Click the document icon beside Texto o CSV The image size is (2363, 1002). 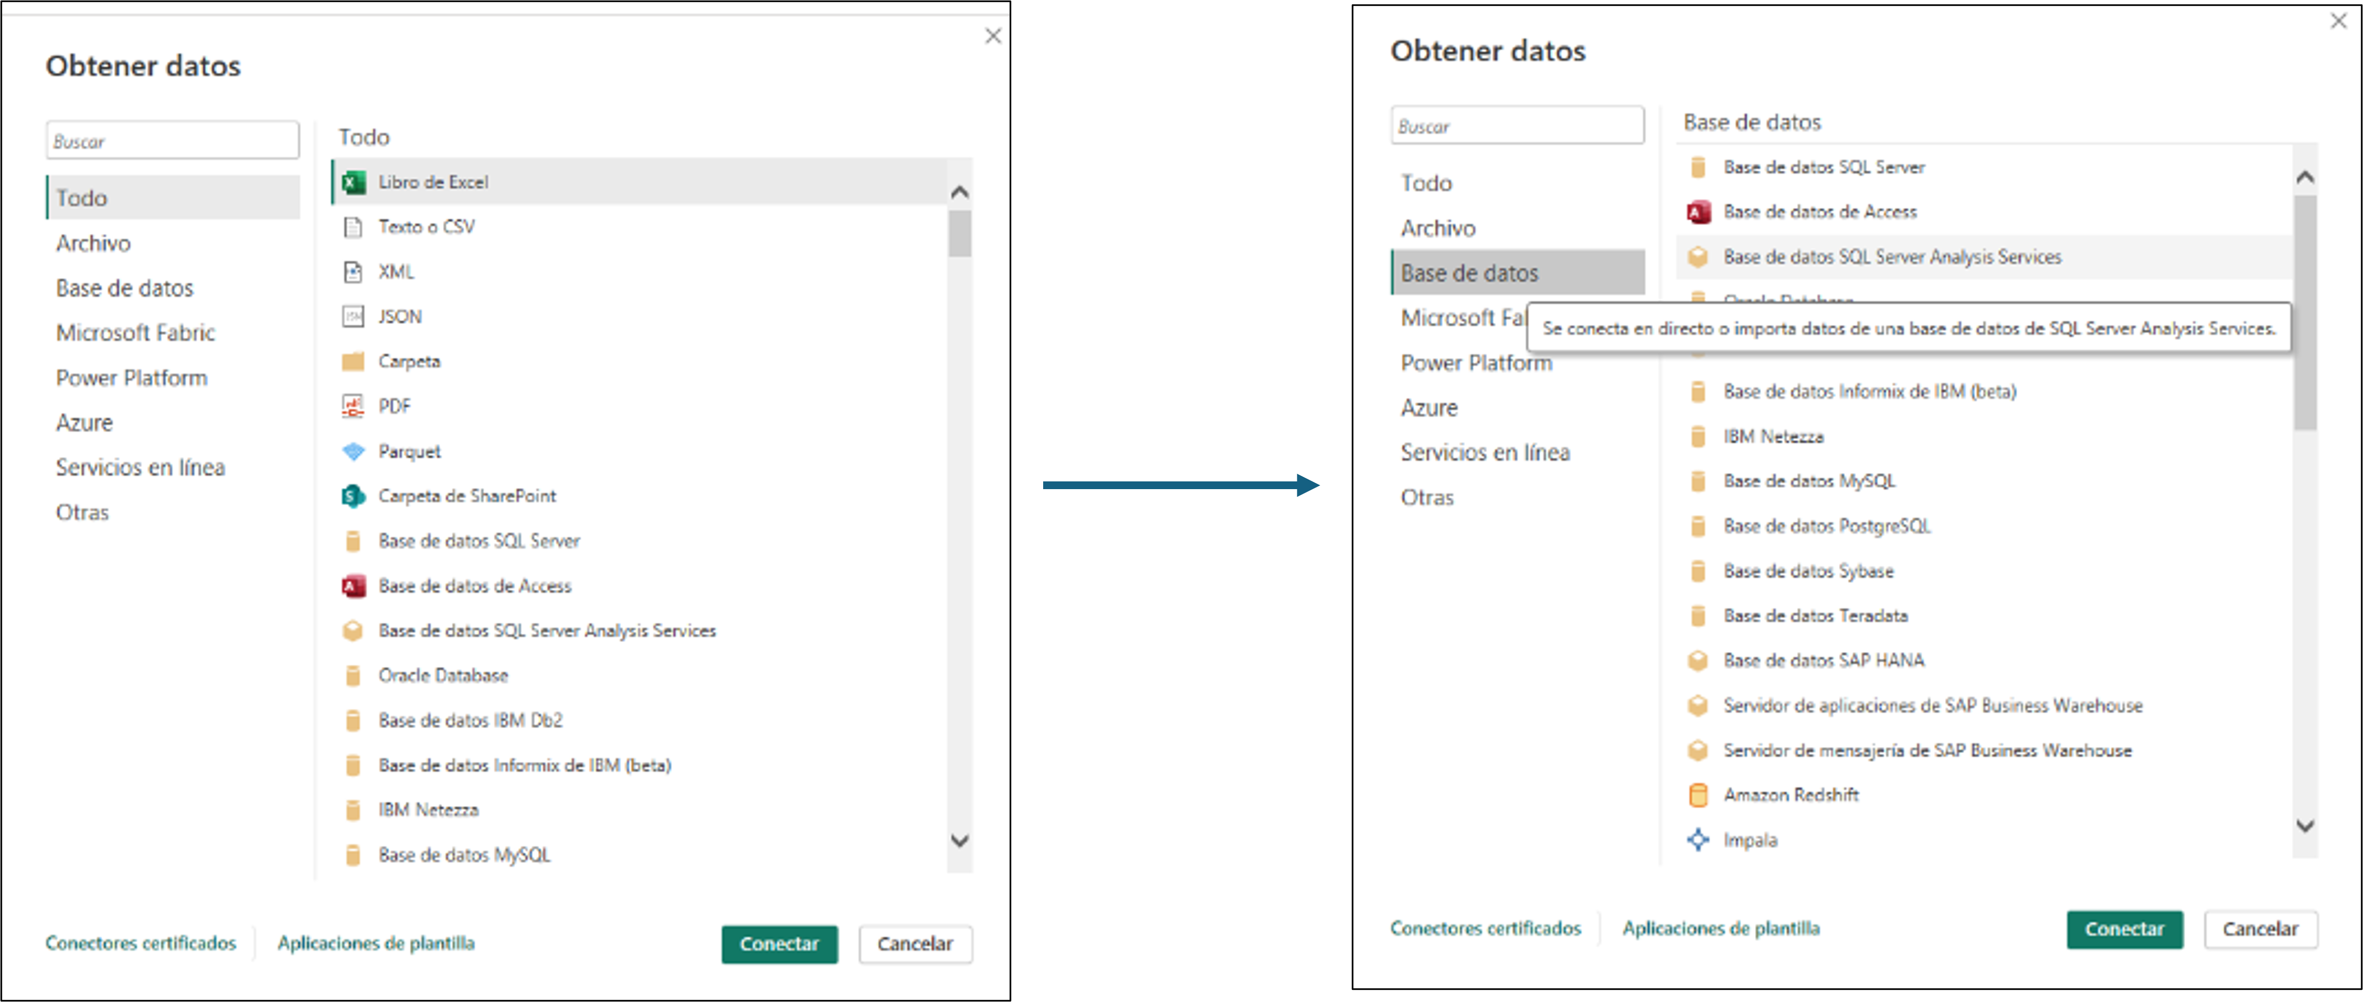353,227
